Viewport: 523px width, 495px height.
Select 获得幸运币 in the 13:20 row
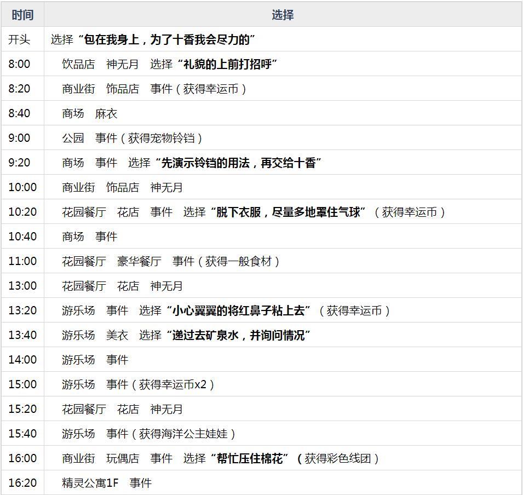click(354, 310)
